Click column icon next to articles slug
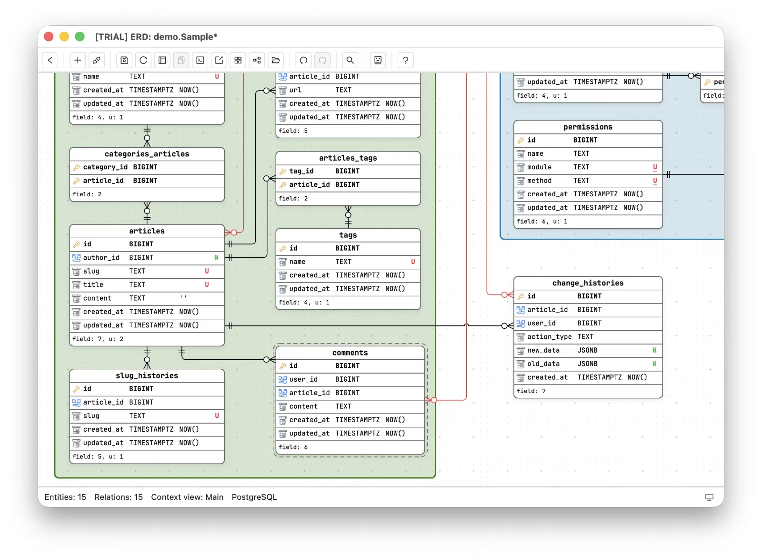This screenshot has height=557, width=762. tap(76, 272)
